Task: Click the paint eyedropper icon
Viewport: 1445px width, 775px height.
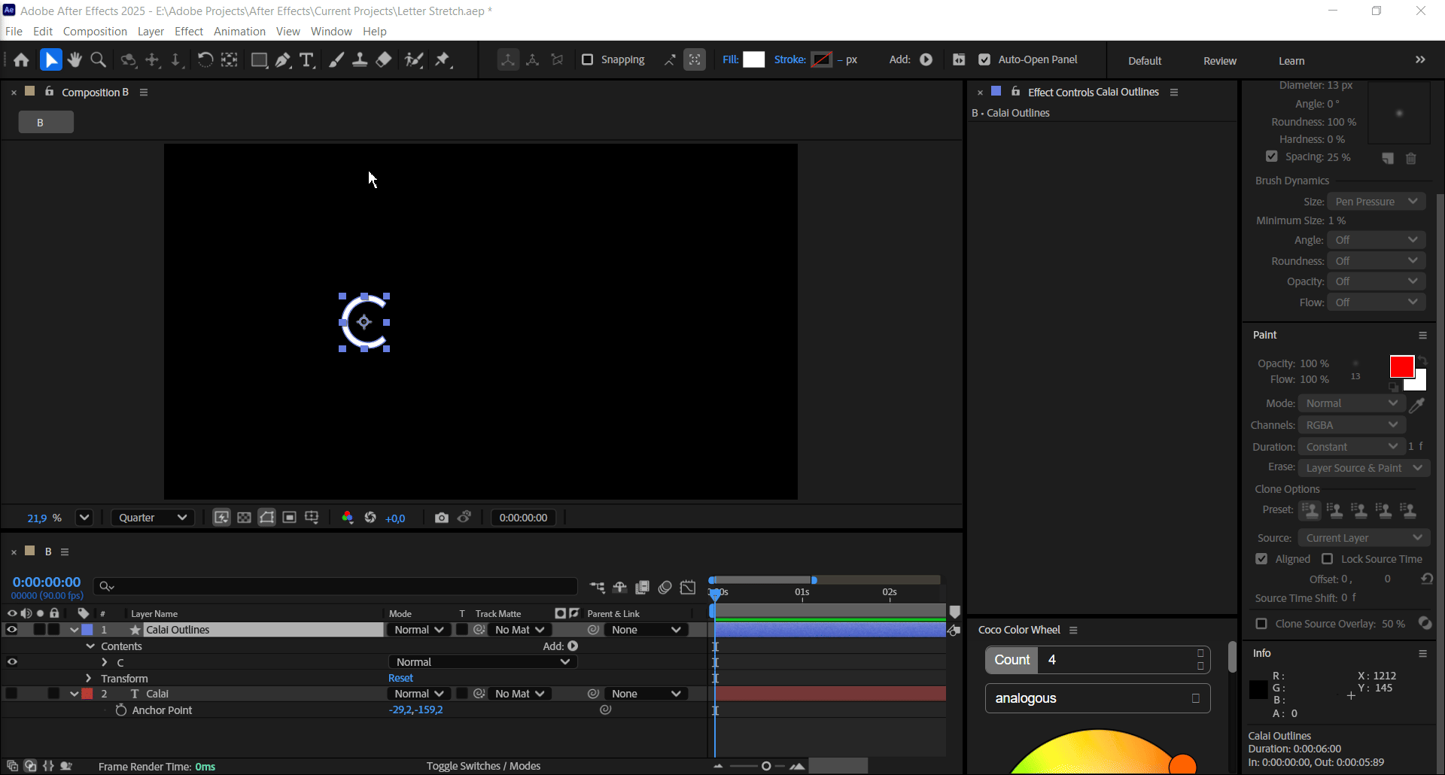Action: click(1416, 406)
